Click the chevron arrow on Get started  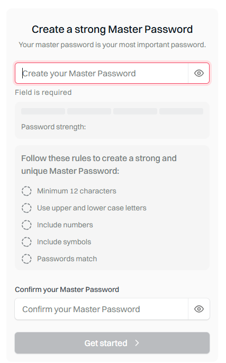[137, 343]
